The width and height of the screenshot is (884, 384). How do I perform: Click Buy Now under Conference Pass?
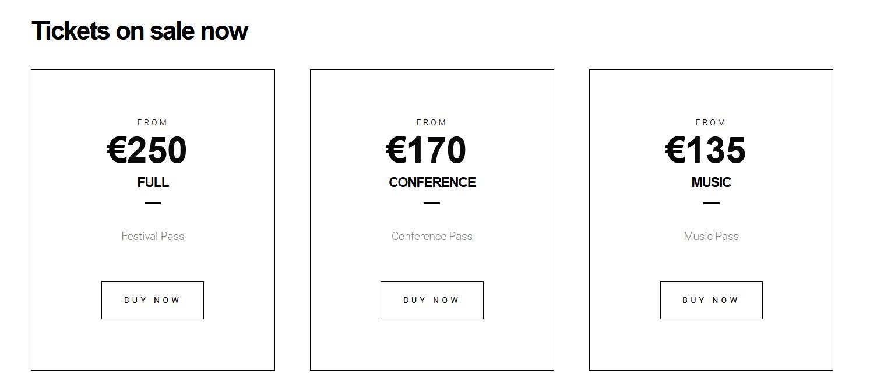coord(432,300)
